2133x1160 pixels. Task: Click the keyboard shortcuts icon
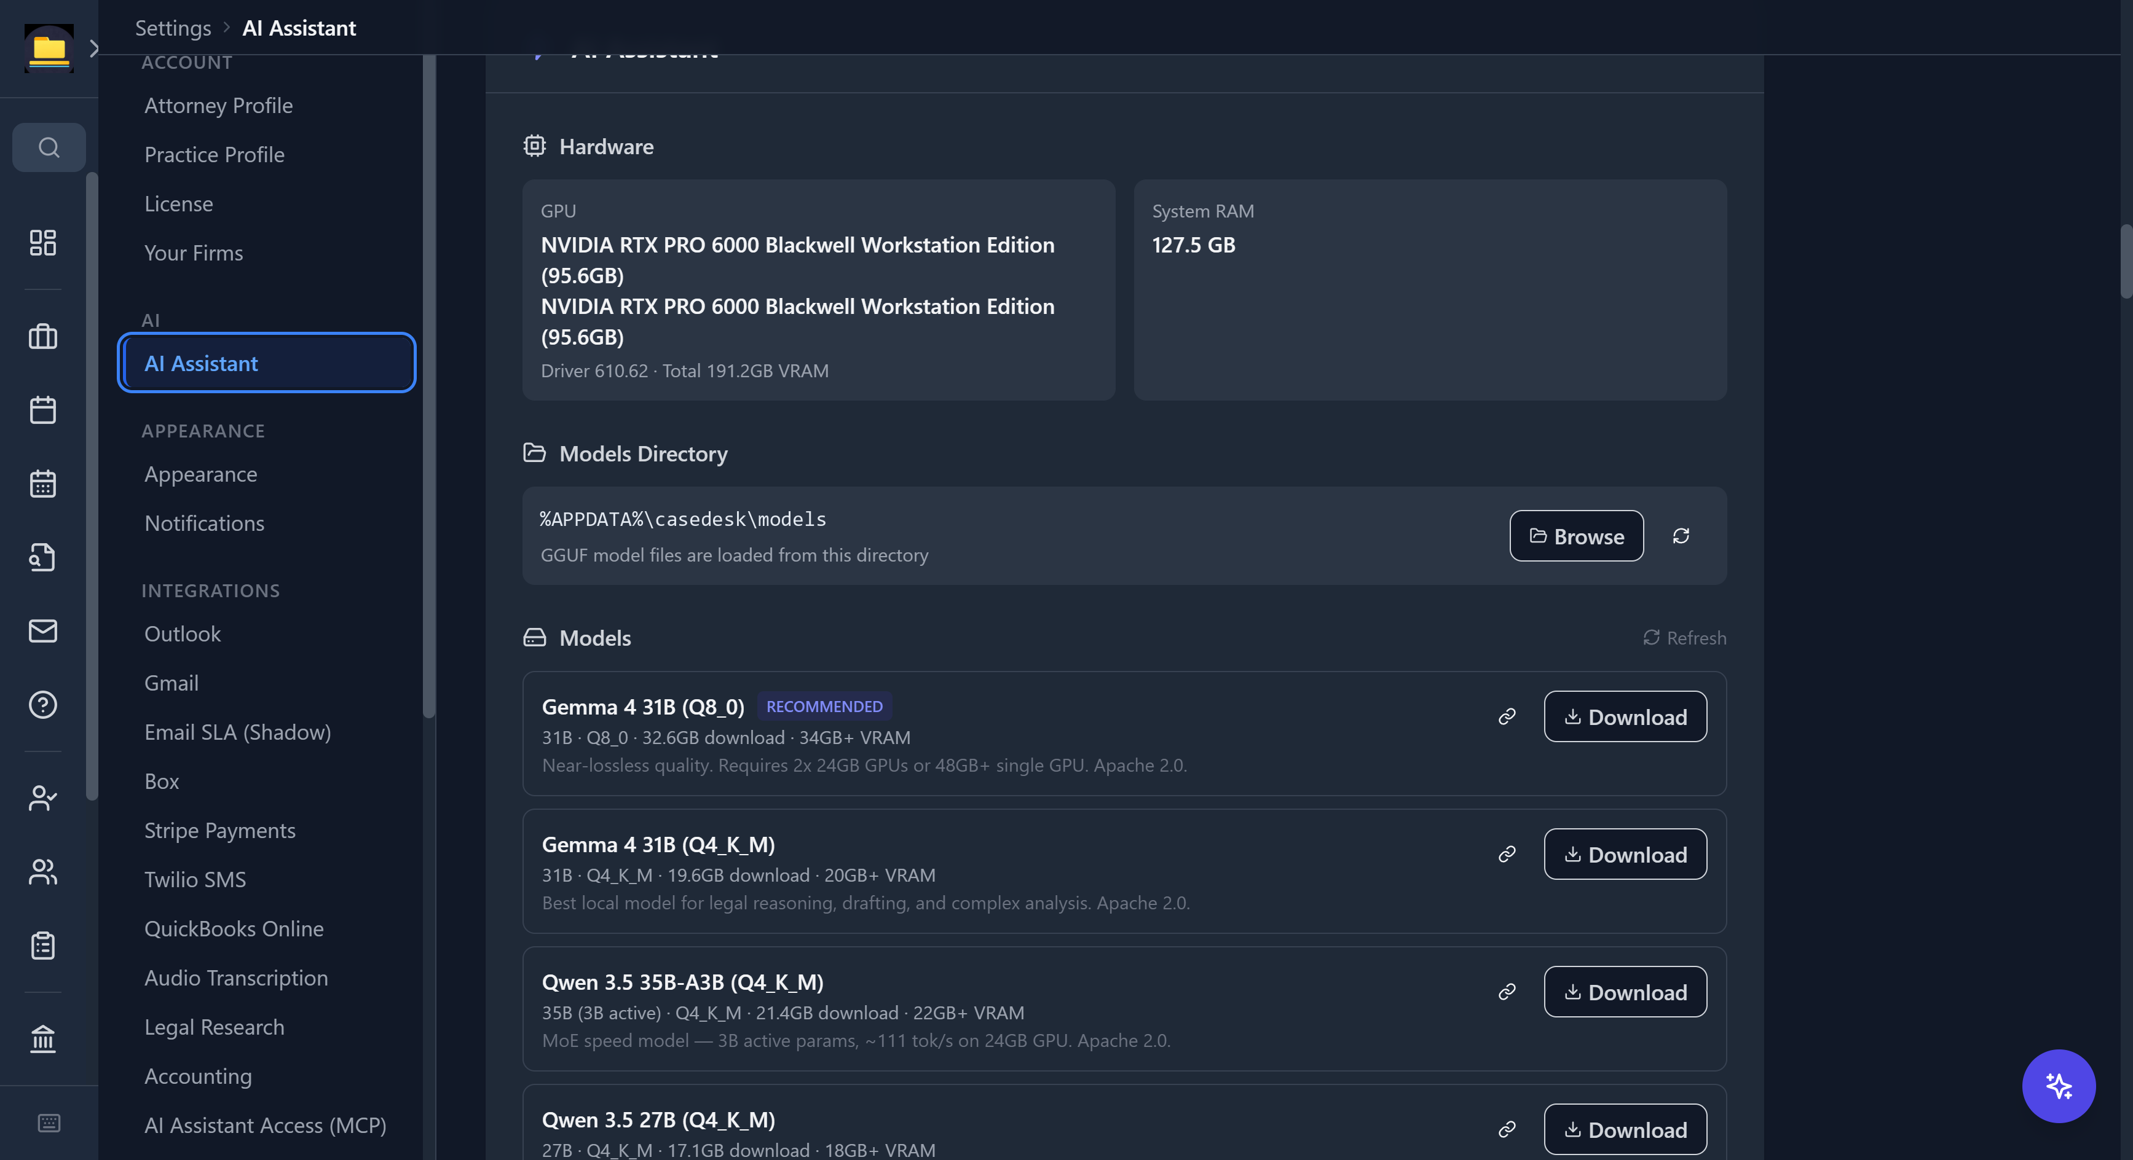(x=49, y=1123)
